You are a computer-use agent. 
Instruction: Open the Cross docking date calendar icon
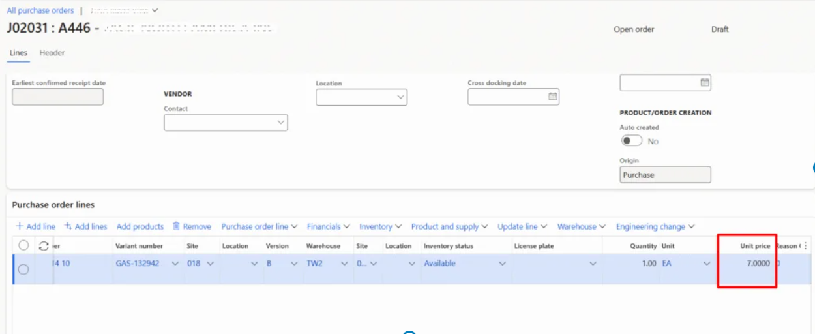coord(553,97)
